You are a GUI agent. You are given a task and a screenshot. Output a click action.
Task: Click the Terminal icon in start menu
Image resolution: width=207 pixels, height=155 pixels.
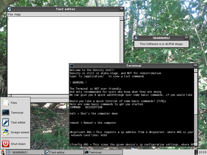[x=5, y=112]
